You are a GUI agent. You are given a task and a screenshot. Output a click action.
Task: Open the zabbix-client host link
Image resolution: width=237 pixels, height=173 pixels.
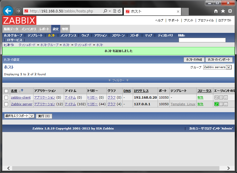21,97
